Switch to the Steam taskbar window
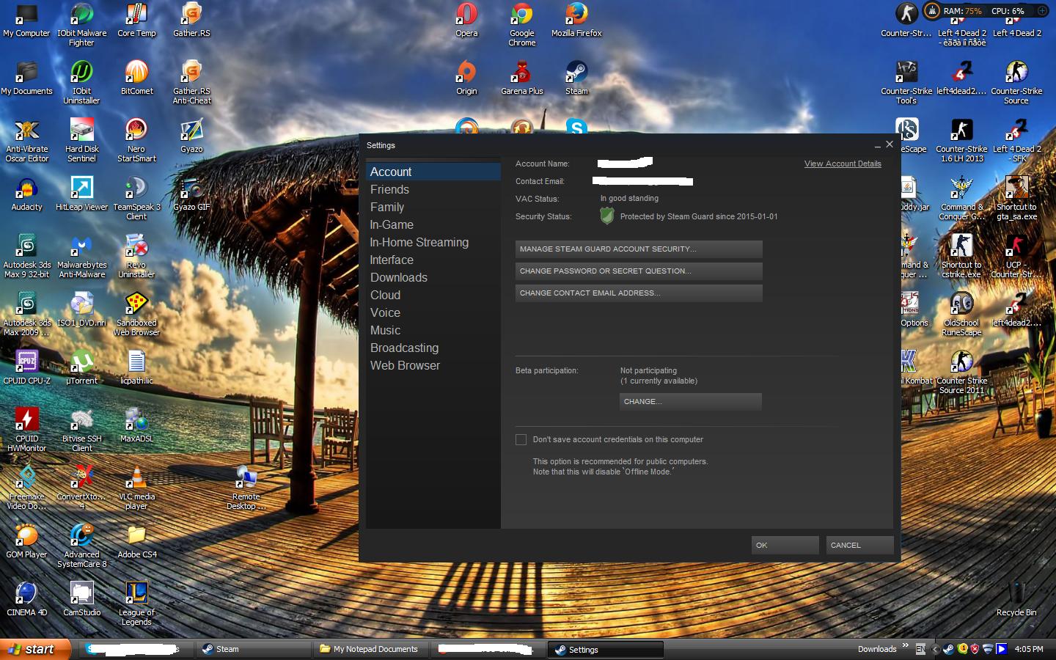 pyautogui.click(x=253, y=649)
